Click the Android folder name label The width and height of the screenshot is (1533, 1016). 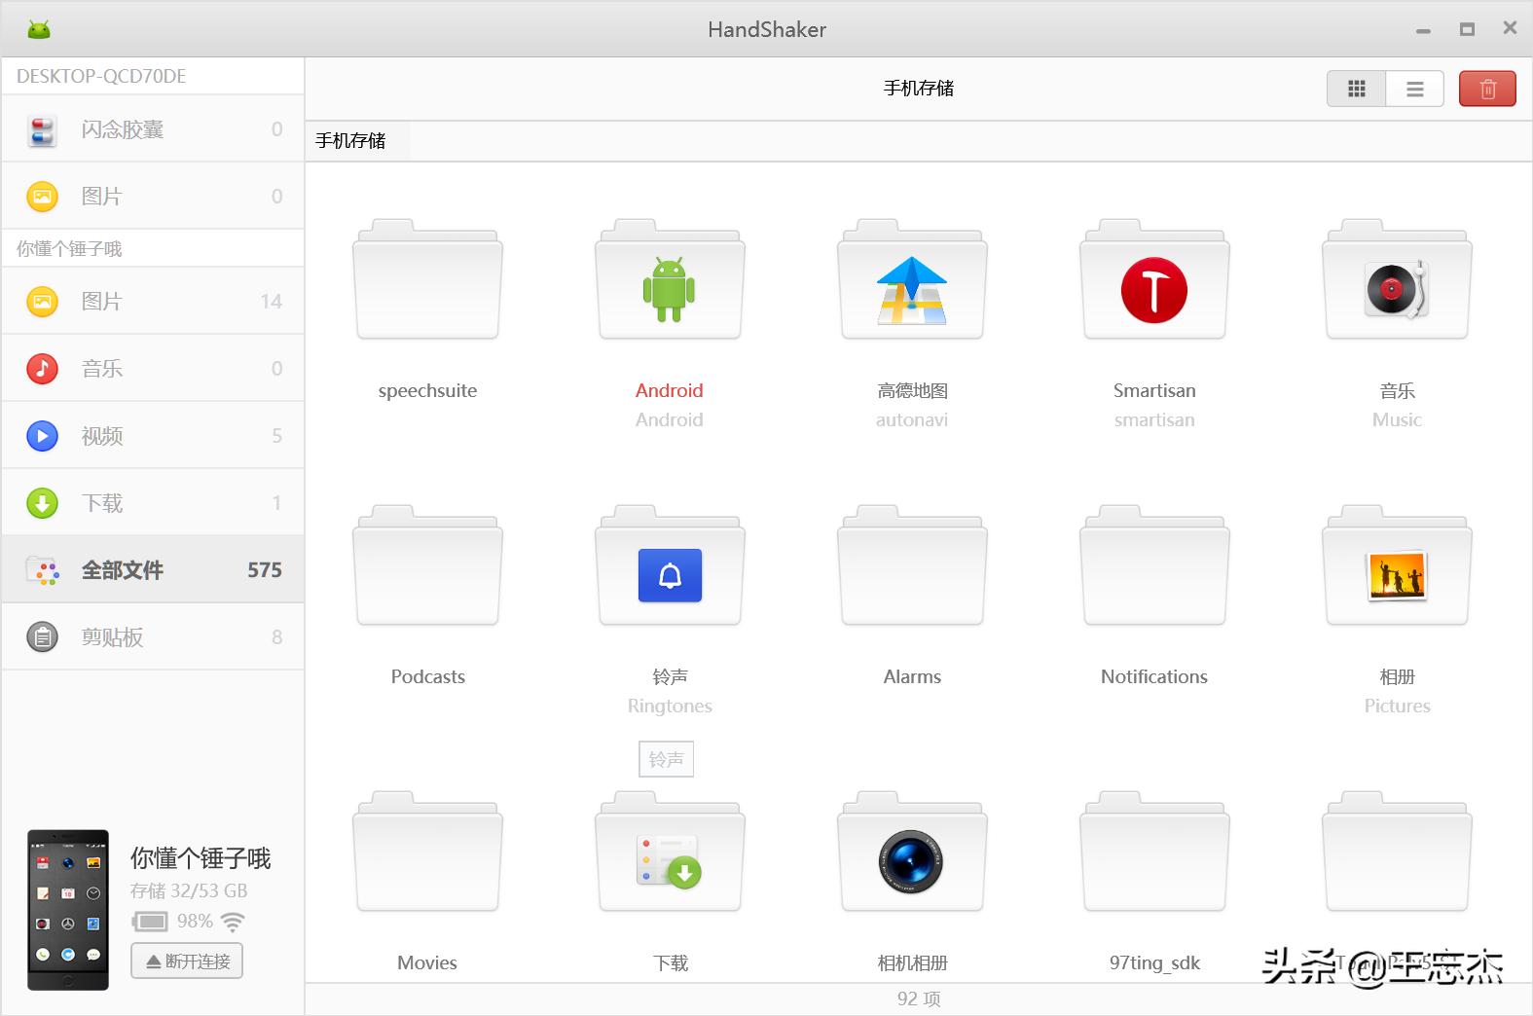670,390
